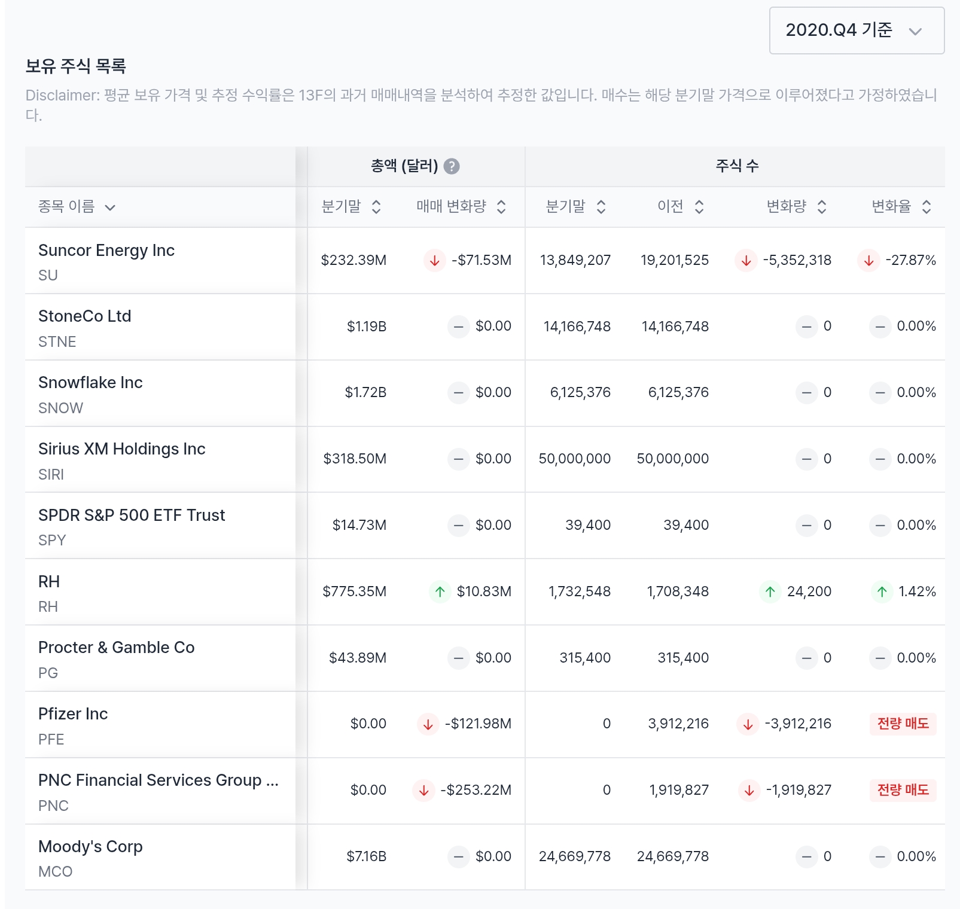Screen dimensions: 960x909
Task: Click Moody's unchanged dash icon by 0.00%
Action: (880, 857)
